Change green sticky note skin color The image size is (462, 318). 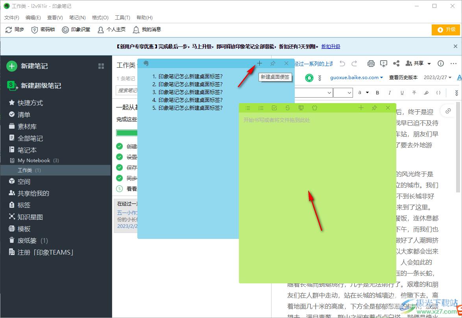pyautogui.click(x=314, y=108)
